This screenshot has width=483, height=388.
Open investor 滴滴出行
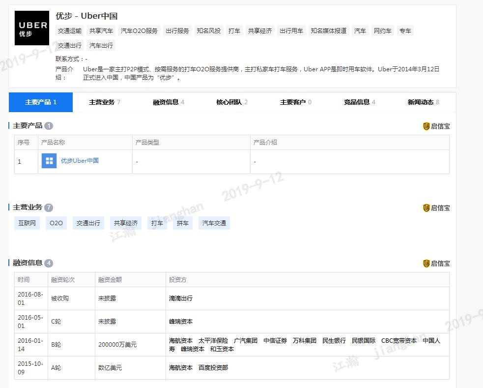pos(181,298)
